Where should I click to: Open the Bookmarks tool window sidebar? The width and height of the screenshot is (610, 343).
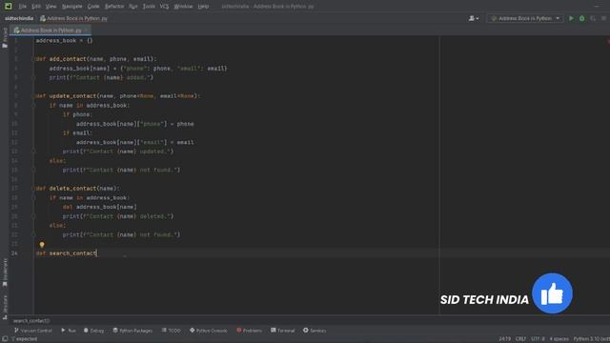[5, 273]
